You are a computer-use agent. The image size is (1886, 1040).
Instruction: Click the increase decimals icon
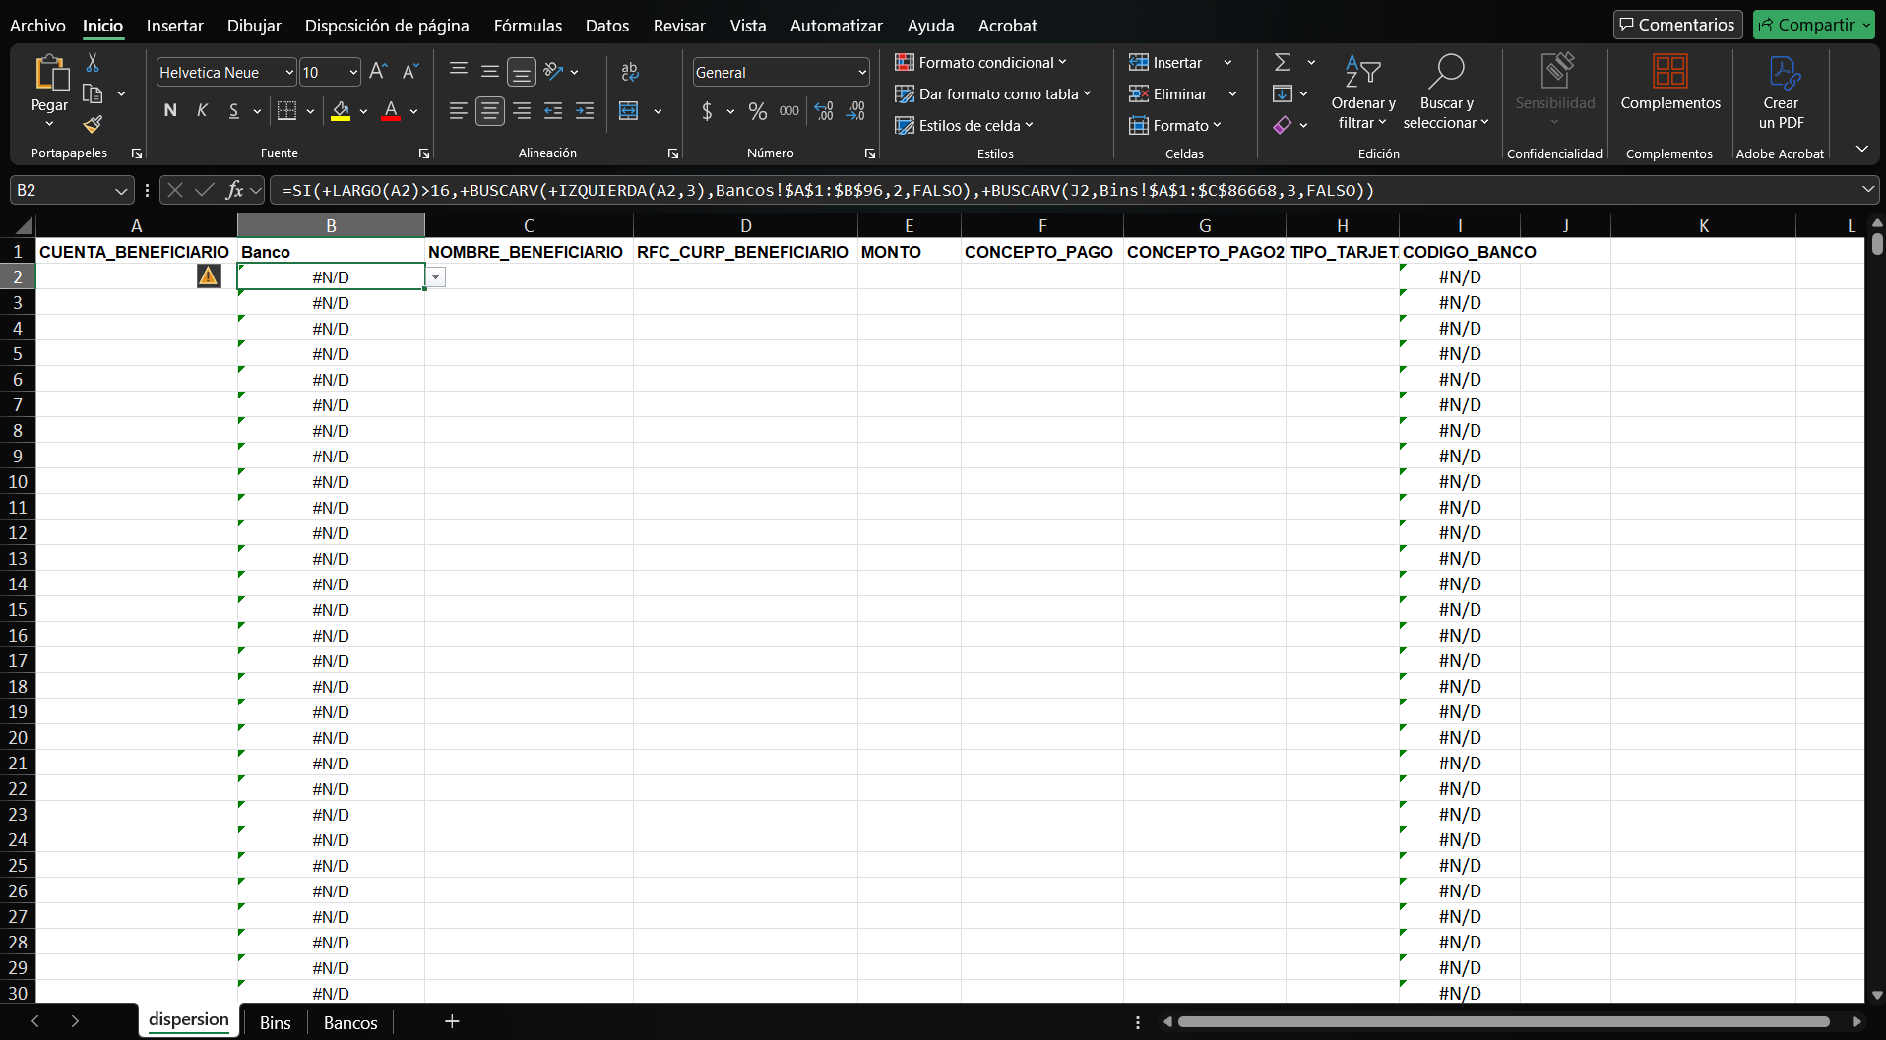pyautogui.click(x=824, y=111)
